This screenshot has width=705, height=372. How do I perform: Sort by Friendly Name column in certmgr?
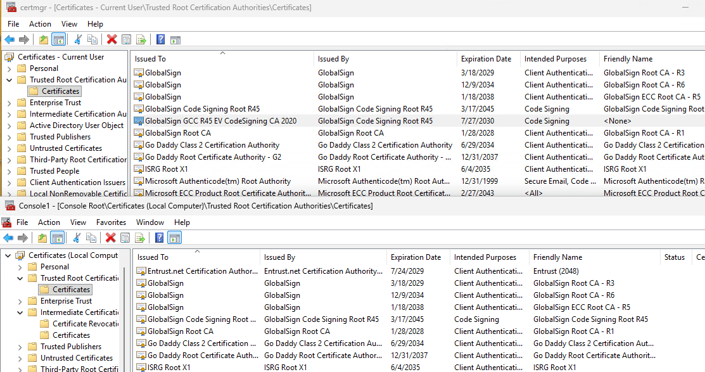click(x=652, y=59)
